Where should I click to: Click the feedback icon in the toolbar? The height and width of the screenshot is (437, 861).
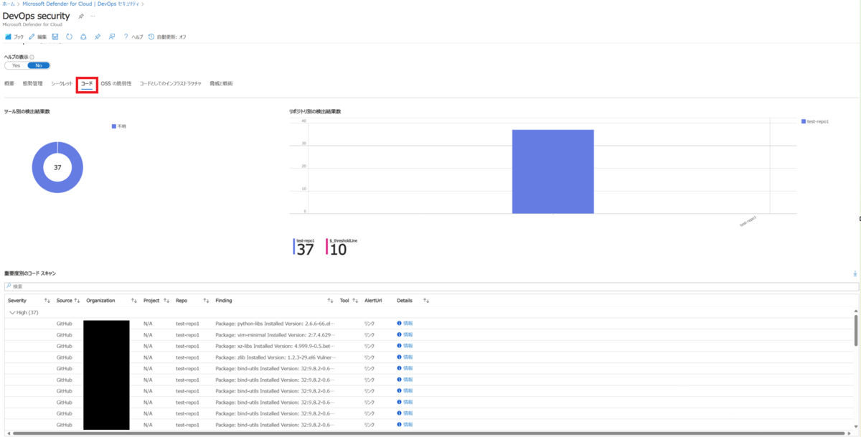(x=112, y=37)
